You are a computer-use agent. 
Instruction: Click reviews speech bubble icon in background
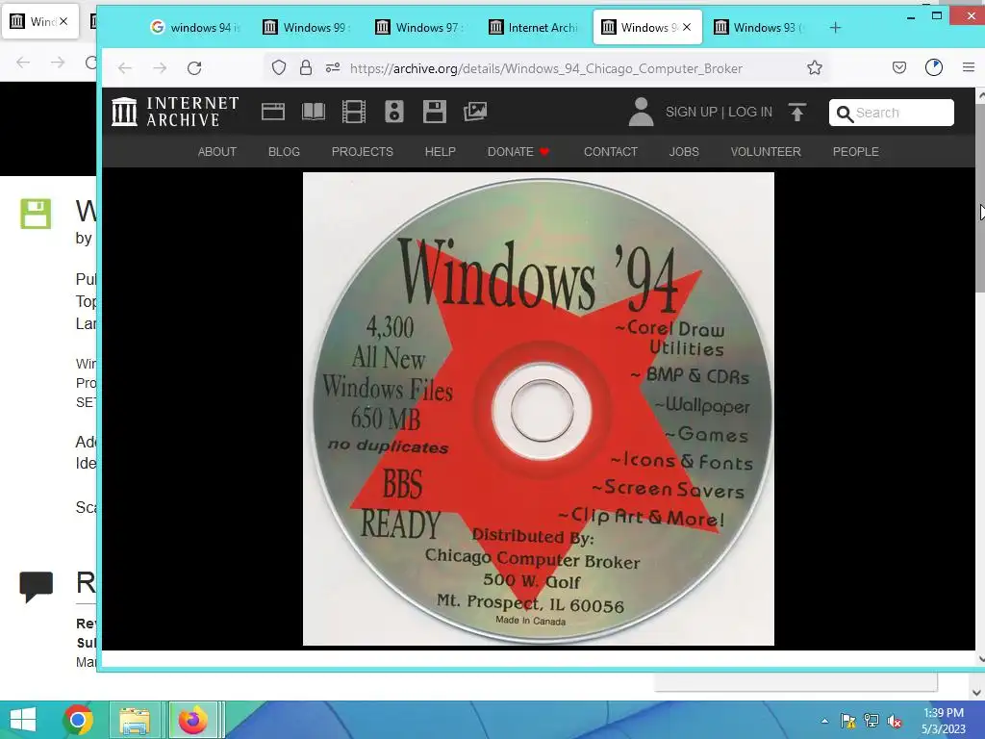[x=36, y=586]
